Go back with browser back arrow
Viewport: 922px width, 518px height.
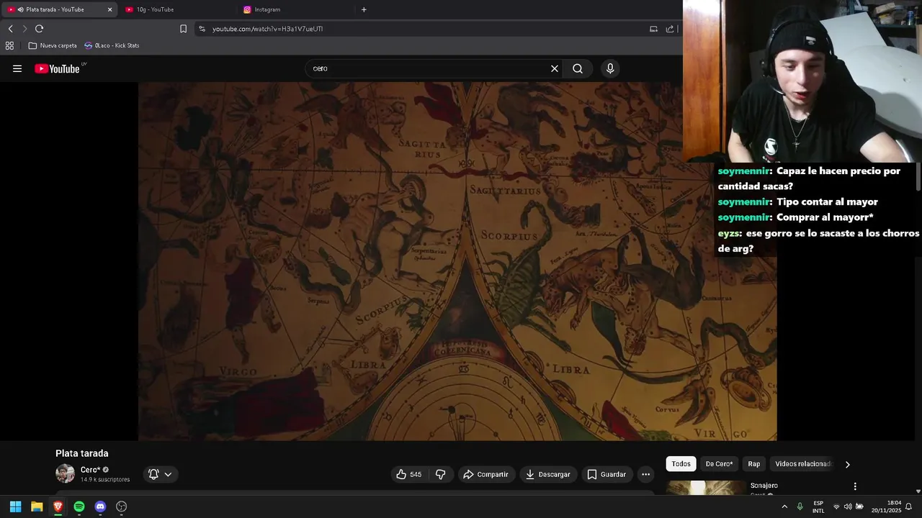click(10, 29)
